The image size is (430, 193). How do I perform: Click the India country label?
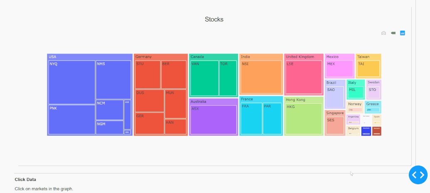245,57
